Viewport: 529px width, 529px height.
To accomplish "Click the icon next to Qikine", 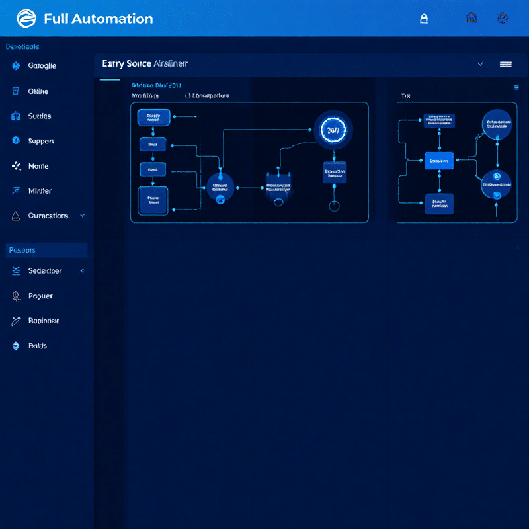I will pyautogui.click(x=16, y=91).
